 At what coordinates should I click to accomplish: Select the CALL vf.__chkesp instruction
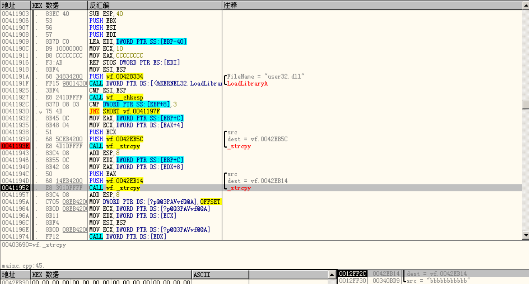point(116,97)
